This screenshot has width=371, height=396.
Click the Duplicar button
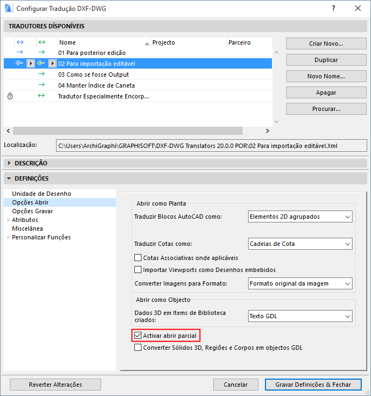tap(326, 60)
